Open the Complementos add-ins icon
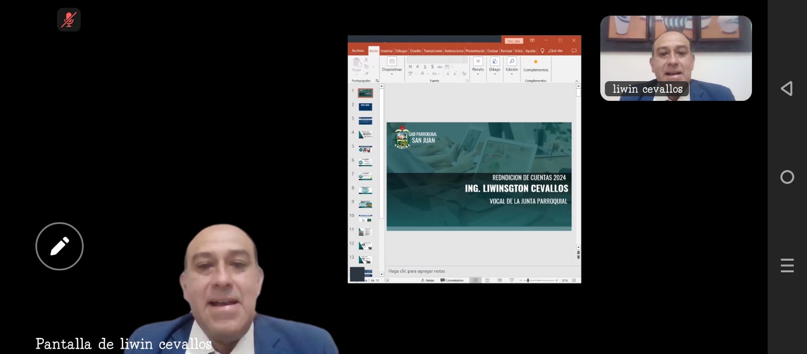807x354 pixels. 535,63
